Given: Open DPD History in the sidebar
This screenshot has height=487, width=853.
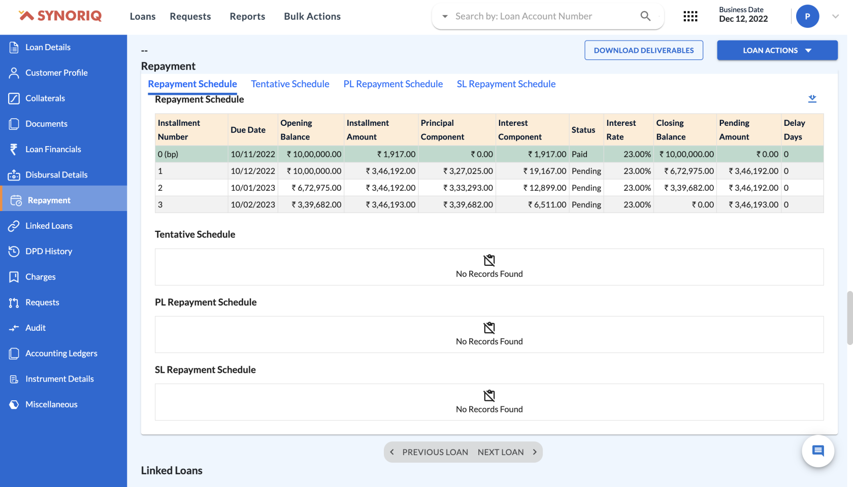Looking at the screenshot, I should tap(63, 251).
